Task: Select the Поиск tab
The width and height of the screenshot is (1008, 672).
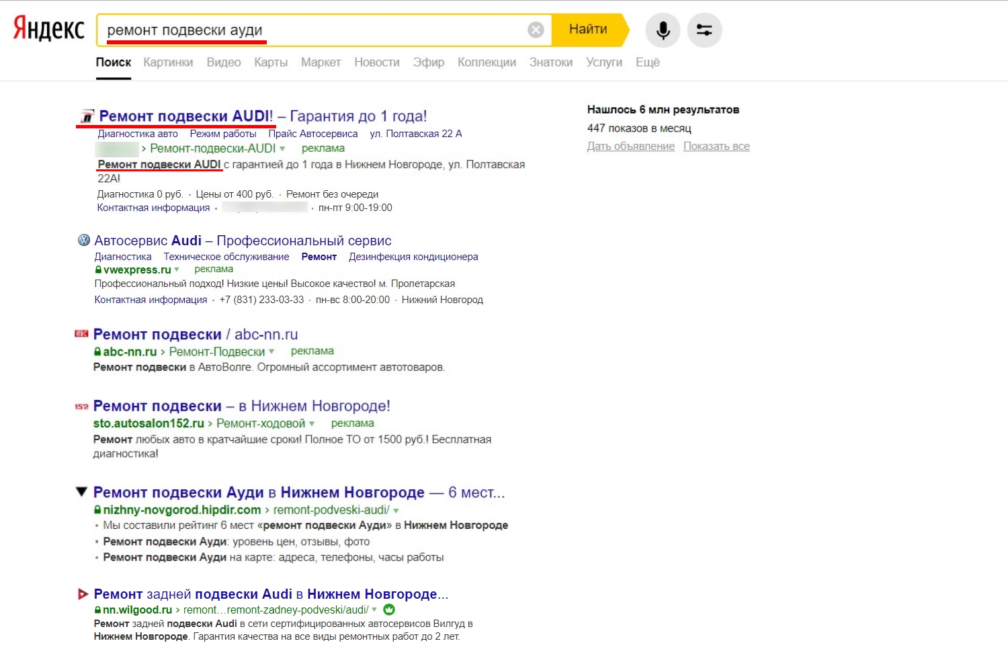Action: [114, 62]
